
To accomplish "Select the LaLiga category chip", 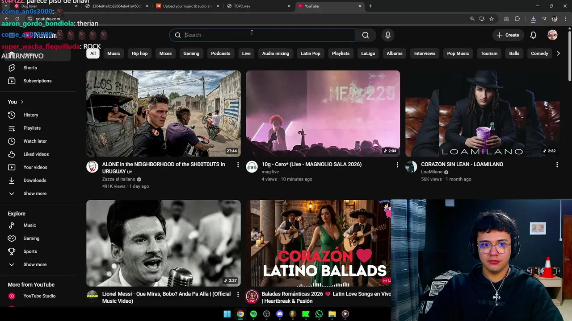I will (368, 53).
